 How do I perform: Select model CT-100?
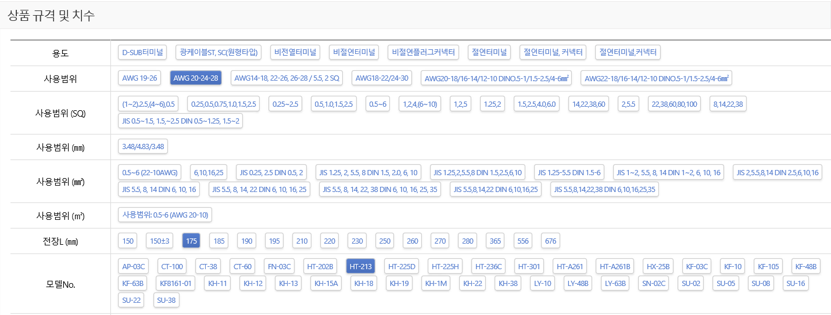click(172, 267)
